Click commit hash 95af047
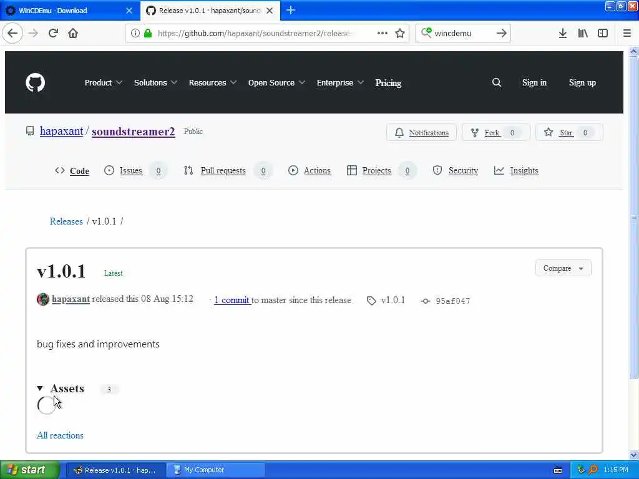This screenshot has width=639, height=479. pyautogui.click(x=453, y=301)
